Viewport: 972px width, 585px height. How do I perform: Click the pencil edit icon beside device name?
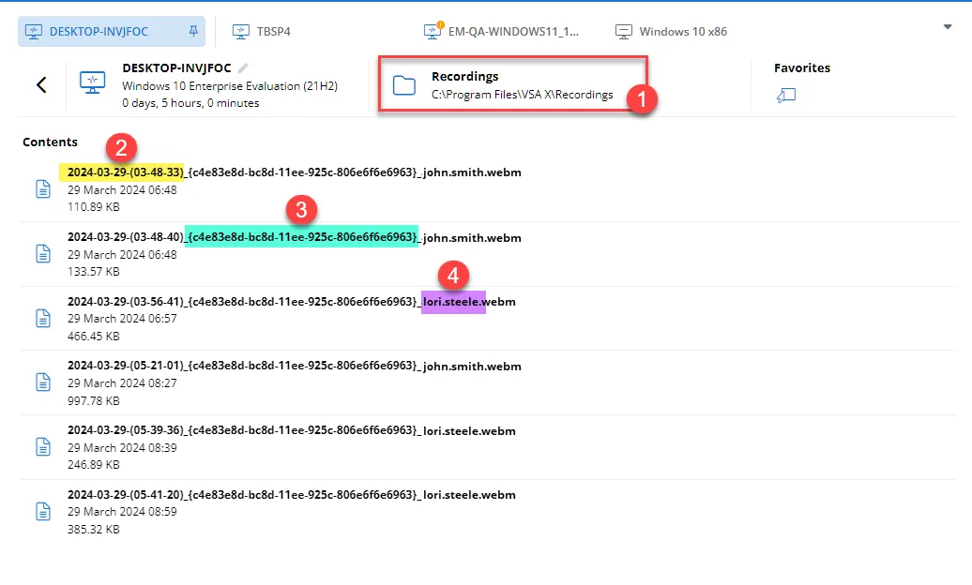point(244,67)
